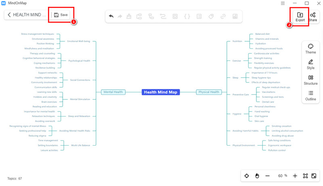Toggle fullscreen view icon

pos(314,176)
